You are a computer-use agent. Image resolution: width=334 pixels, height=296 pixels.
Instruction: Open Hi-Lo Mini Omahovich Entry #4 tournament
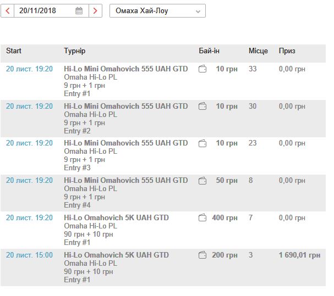[x=125, y=181]
